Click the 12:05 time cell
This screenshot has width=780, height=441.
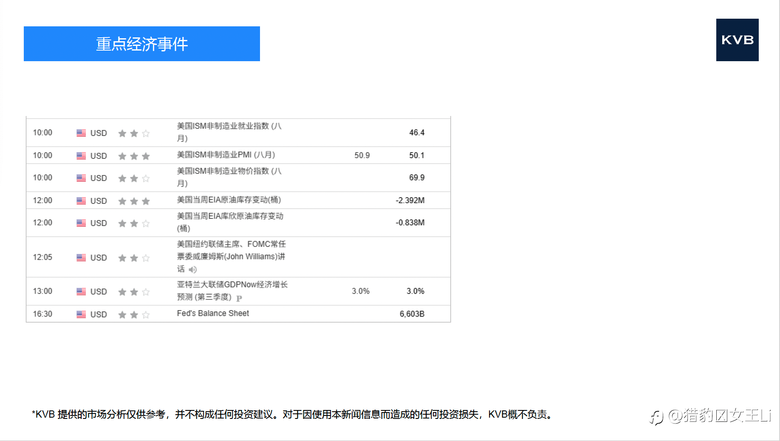click(42, 257)
